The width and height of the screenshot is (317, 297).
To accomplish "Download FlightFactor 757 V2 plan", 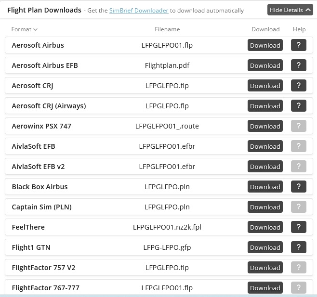I will tap(265, 268).
